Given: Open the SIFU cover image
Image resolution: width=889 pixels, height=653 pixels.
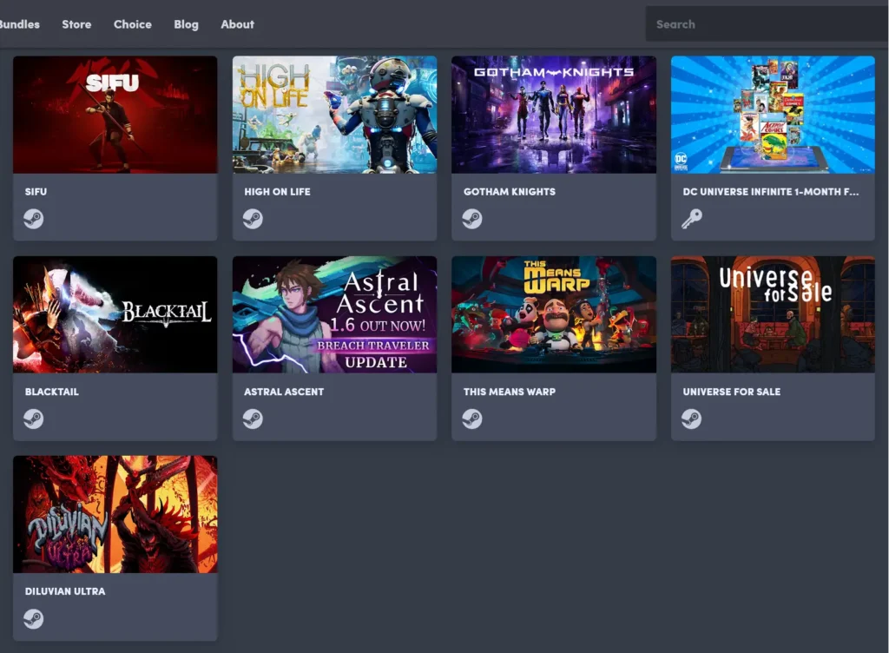Looking at the screenshot, I should tap(115, 115).
